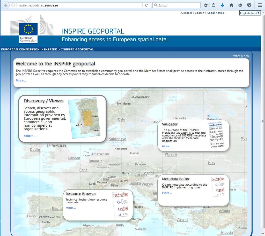Select INSPIRE GEOPORTAL in the breadcrumb
This screenshot has height=236, width=265.
[x=78, y=49]
